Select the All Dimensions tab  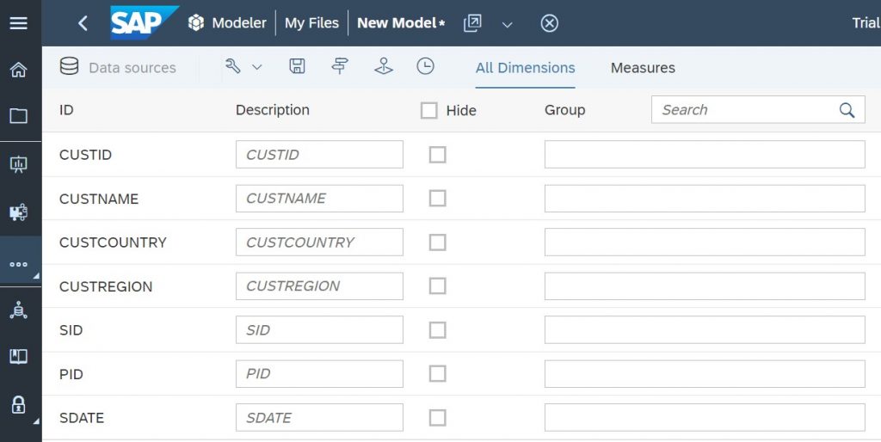tap(526, 67)
